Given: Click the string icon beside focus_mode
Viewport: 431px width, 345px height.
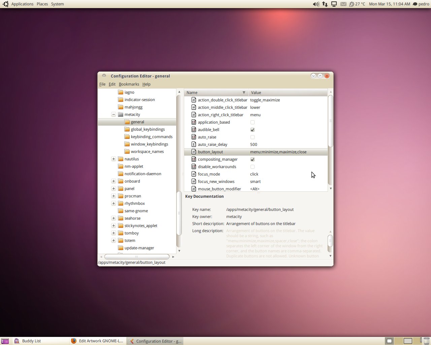Looking at the screenshot, I should pyautogui.click(x=194, y=174).
